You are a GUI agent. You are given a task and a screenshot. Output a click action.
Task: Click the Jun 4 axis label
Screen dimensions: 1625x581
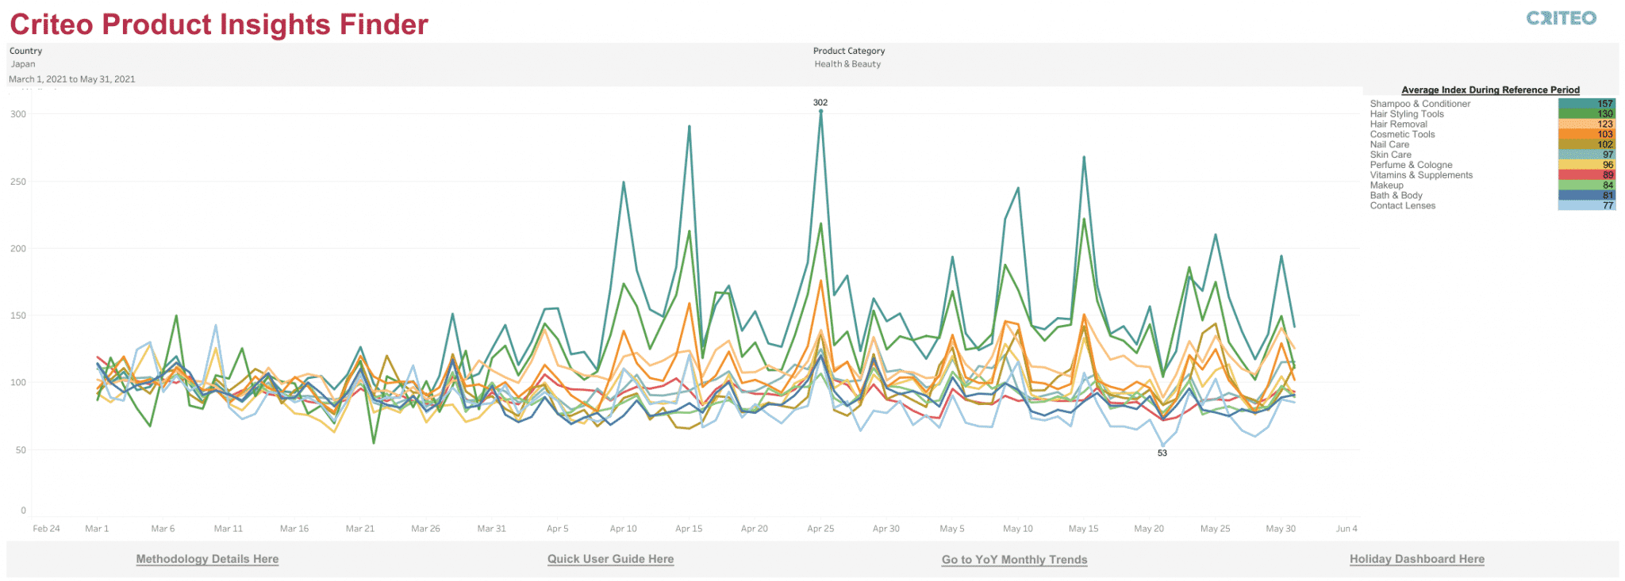[x=1346, y=529]
